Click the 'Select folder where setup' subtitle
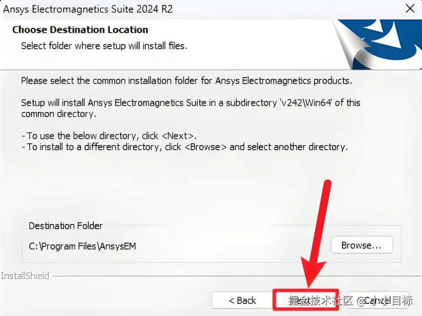422x316 pixels. [x=104, y=45]
